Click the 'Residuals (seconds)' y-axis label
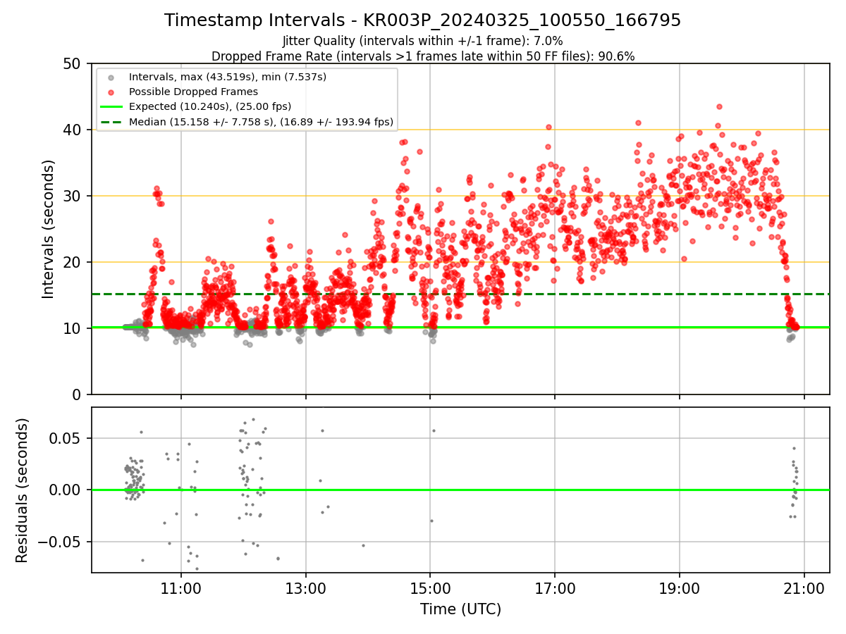 (x=23, y=490)
